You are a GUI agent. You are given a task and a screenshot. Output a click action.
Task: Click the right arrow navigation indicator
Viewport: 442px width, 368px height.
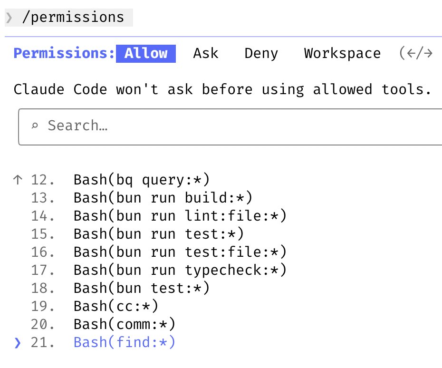(429, 53)
